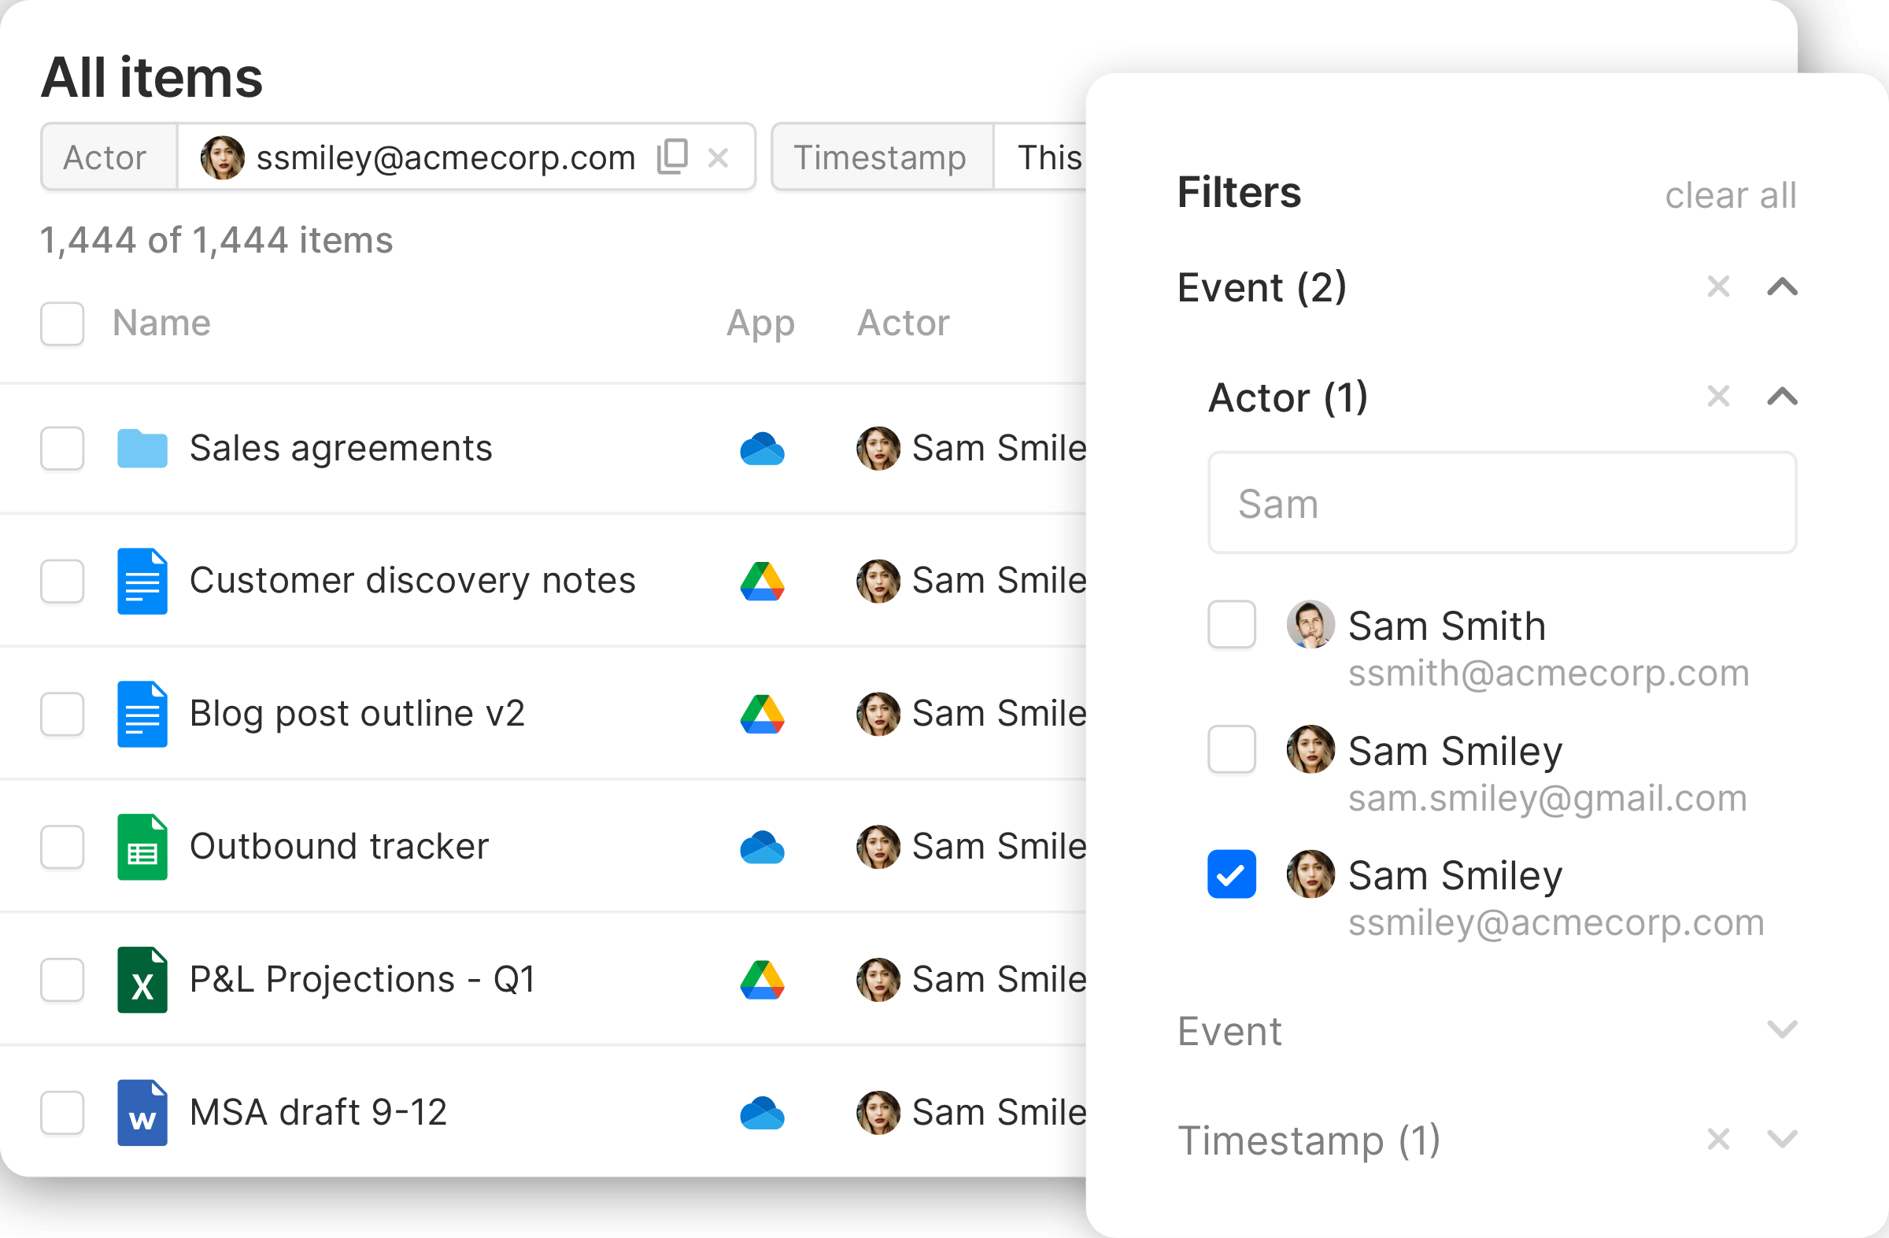Click the Google Sheets icon beside Outbound tracker

point(142,847)
